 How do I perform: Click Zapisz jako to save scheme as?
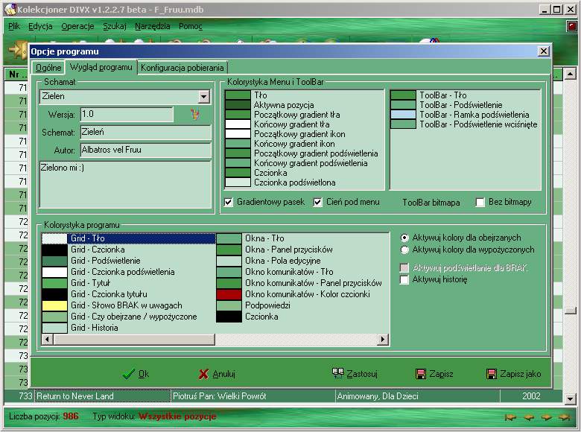pos(513,374)
